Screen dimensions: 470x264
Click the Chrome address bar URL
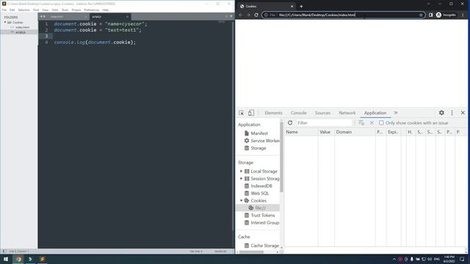[317, 15]
